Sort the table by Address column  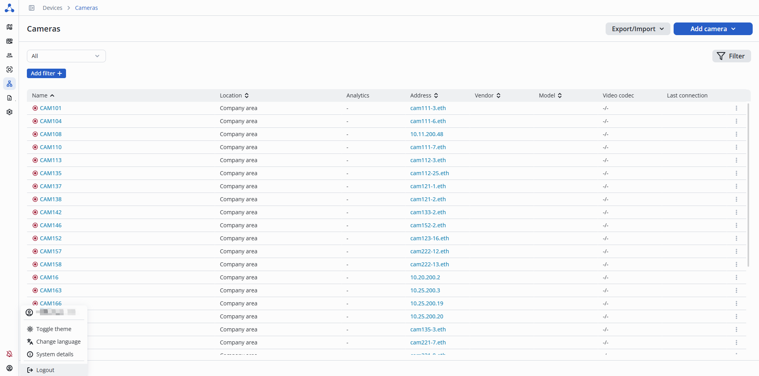(424, 95)
